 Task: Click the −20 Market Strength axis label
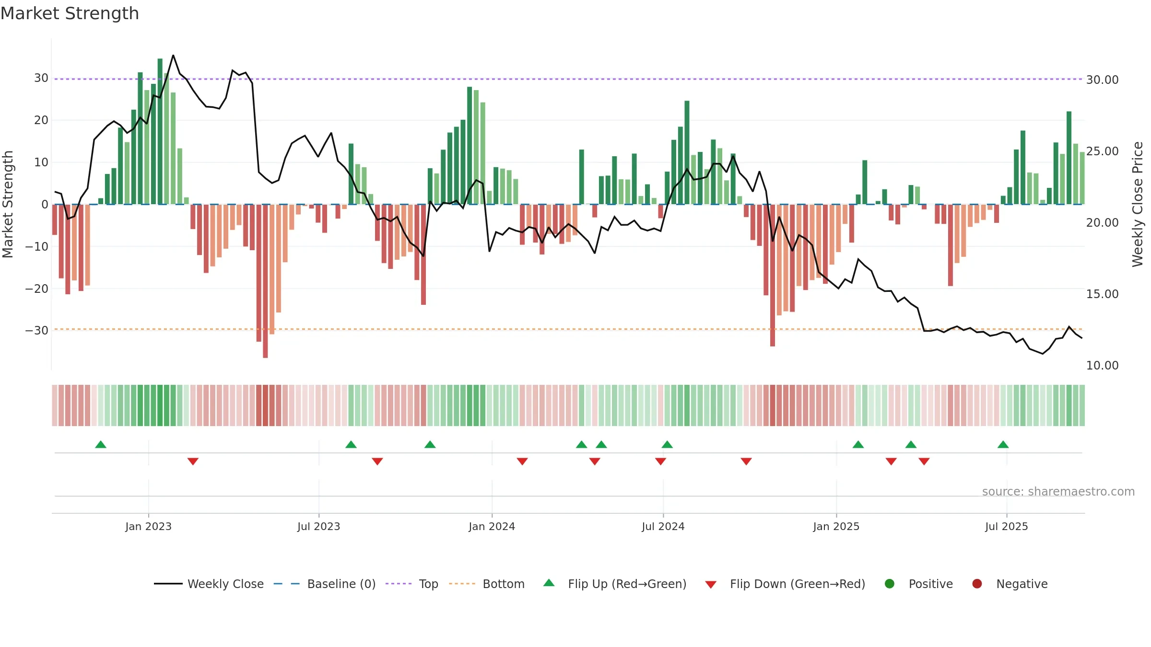pyautogui.click(x=37, y=289)
